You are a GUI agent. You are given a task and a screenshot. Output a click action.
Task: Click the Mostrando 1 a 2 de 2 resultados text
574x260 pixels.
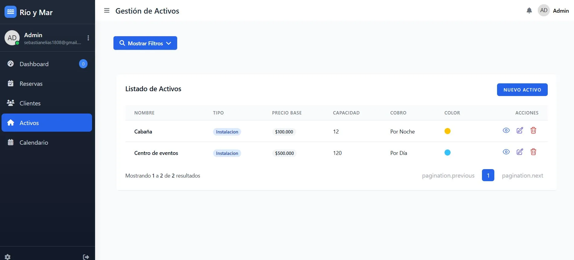[x=163, y=175]
